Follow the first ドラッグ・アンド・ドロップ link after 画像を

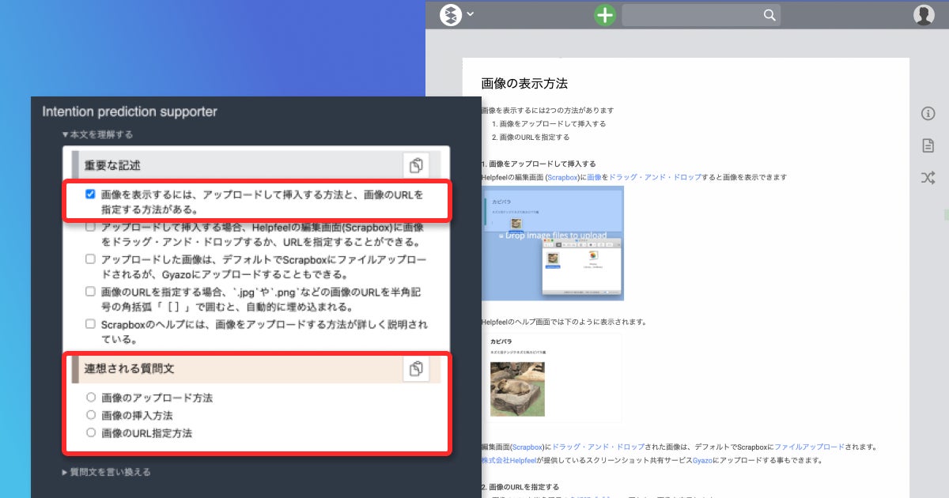tap(655, 177)
